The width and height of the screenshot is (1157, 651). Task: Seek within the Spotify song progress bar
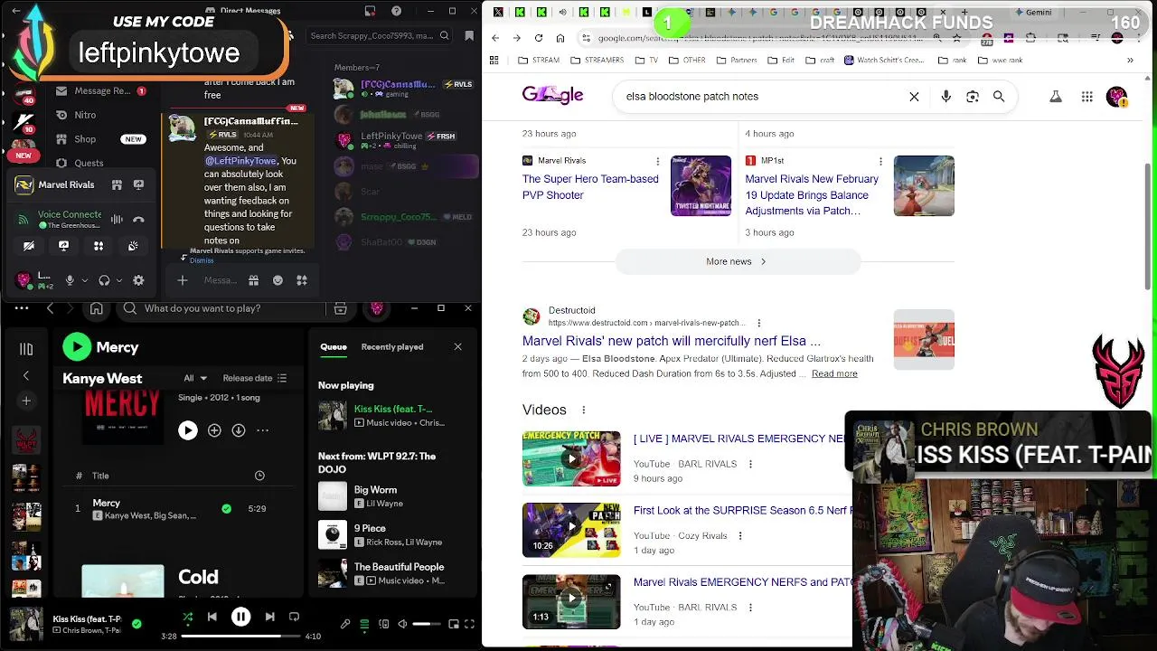(240, 636)
